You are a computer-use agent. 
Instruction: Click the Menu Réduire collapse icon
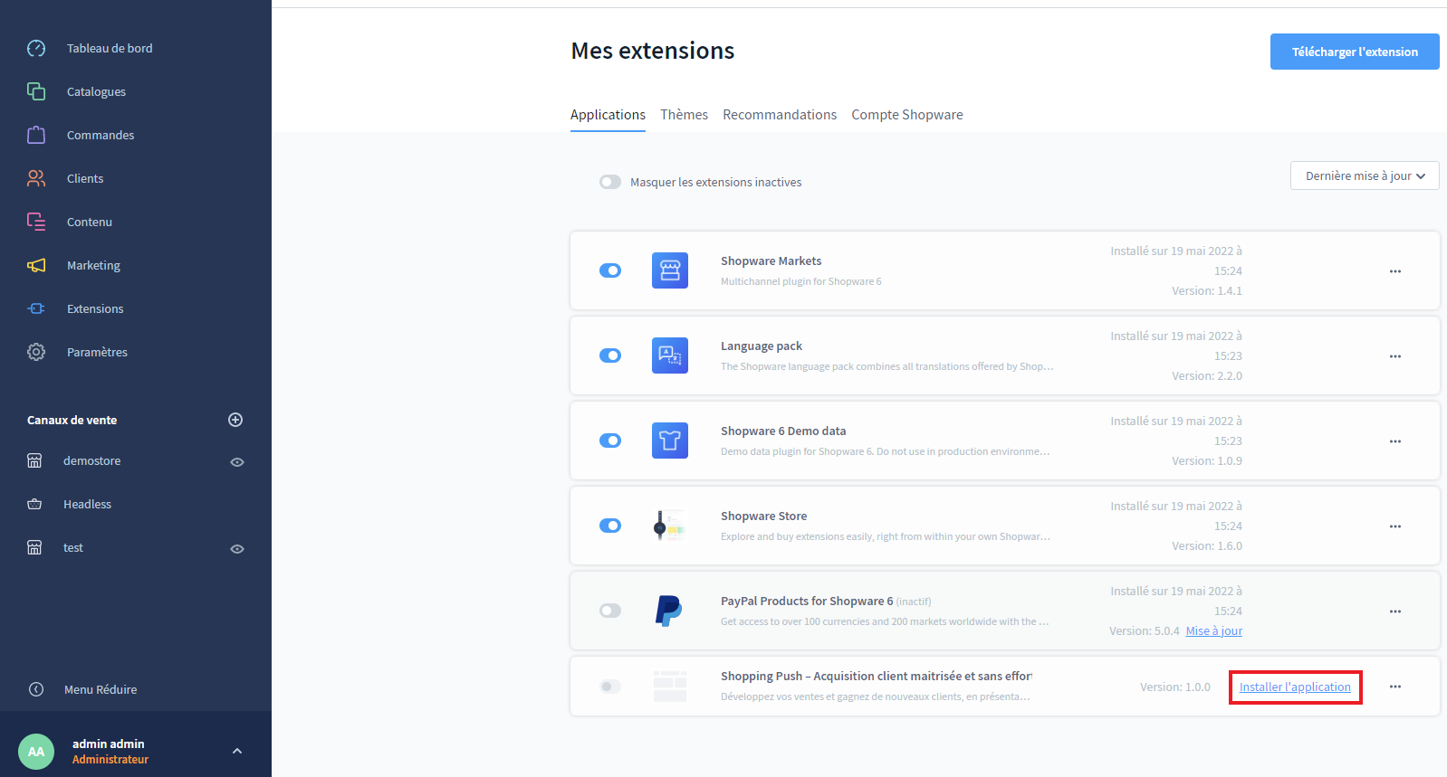pyautogui.click(x=36, y=689)
